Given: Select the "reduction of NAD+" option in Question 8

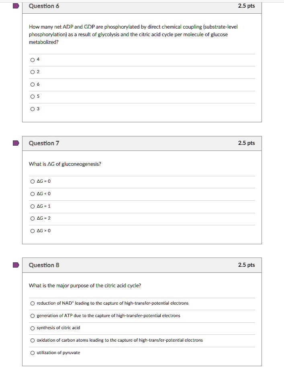Looking at the screenshot, I should click(x=32, y=304).
